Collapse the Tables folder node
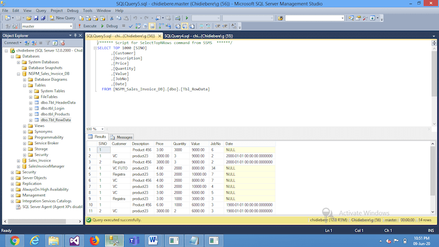The height and width of the screenshot is (247, 439). pyautogui.click(x=25, y=86)
